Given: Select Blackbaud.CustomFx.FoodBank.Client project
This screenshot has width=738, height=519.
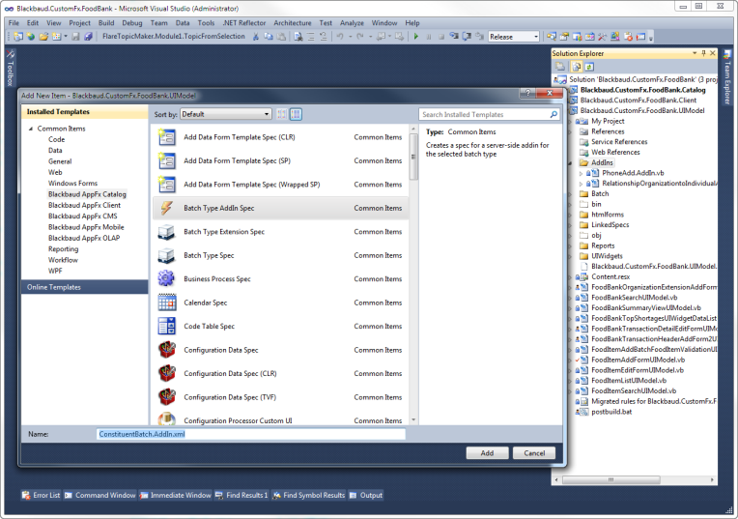Looking at the screenshot, I should click(x=639, y=100).
